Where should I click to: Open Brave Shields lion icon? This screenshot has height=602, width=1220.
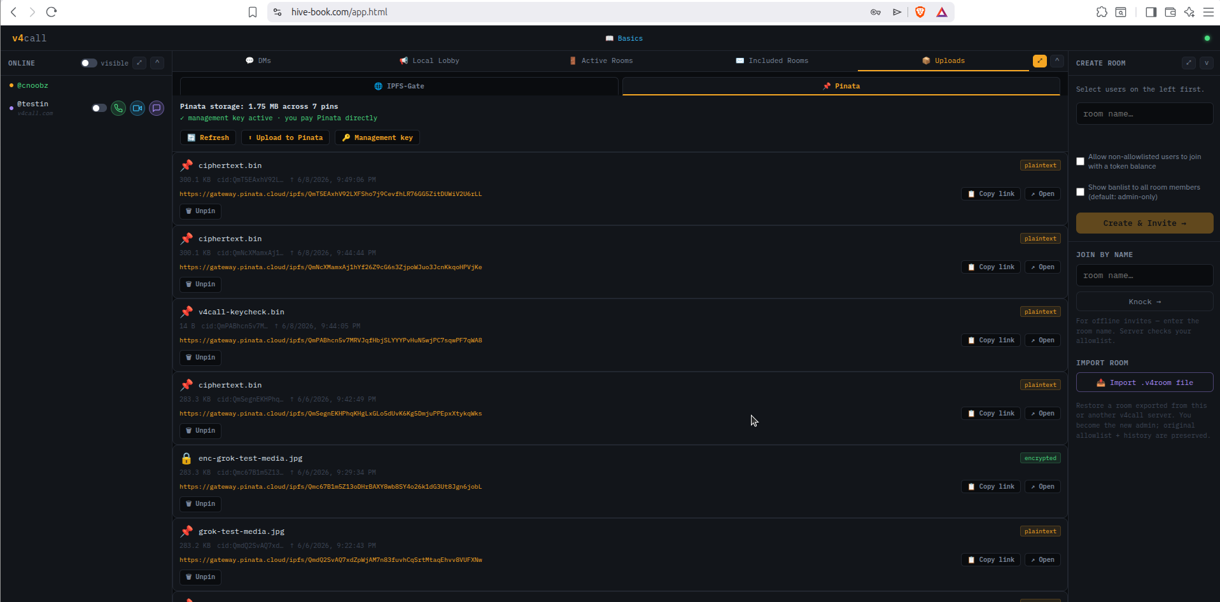(920, 12)
